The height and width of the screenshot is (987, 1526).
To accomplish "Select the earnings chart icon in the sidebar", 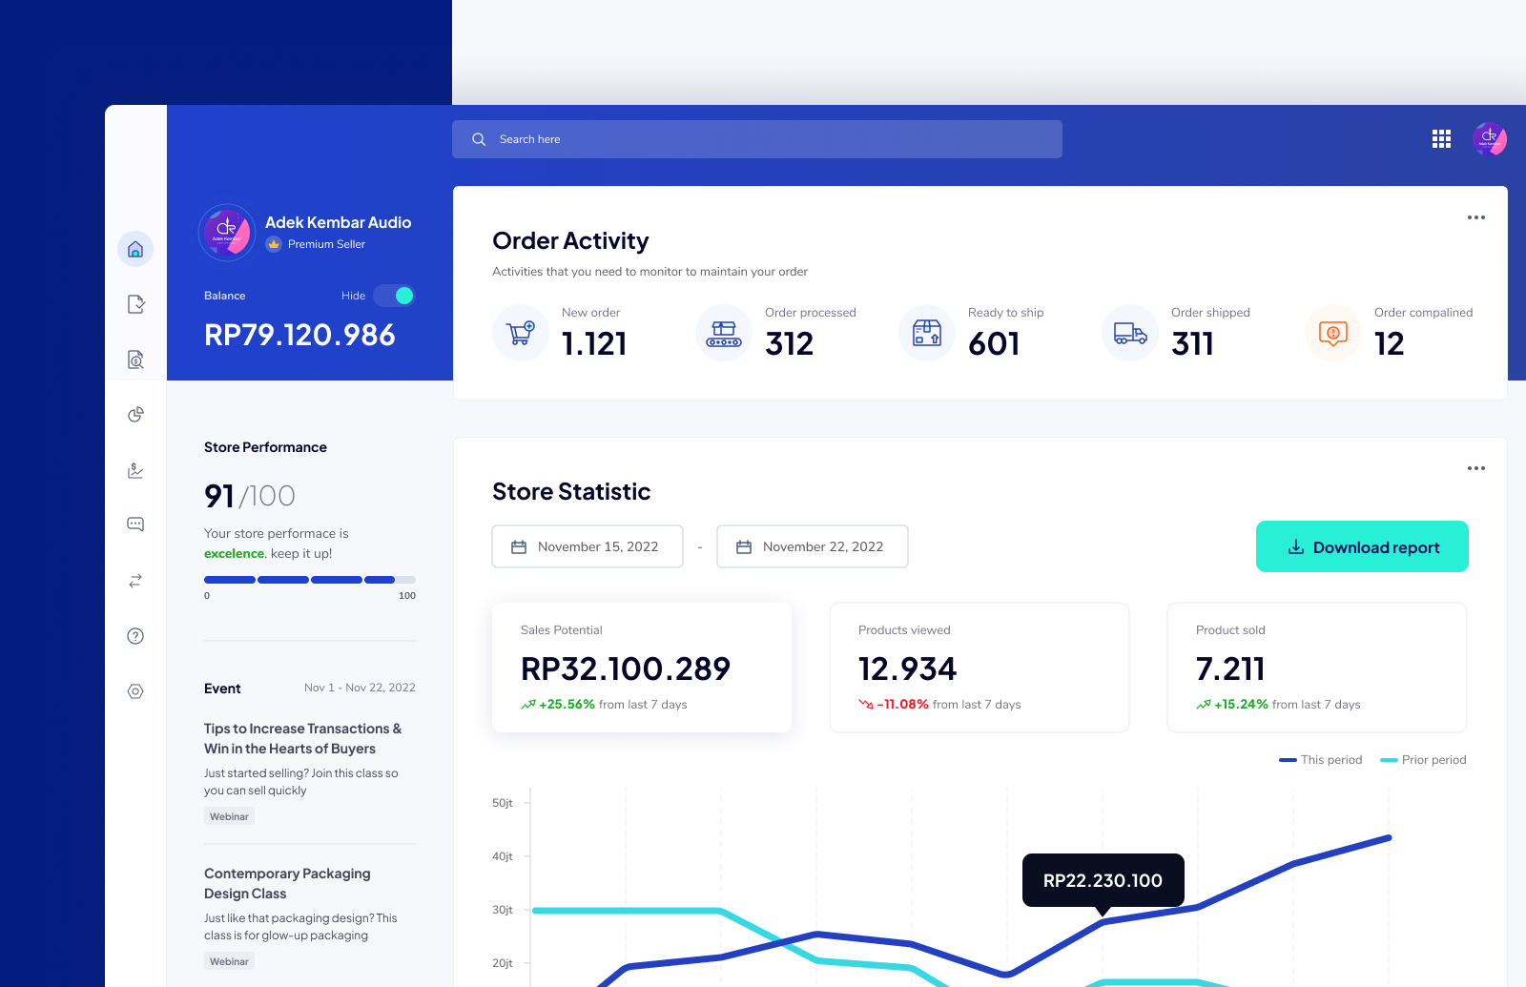I will pos(135,469).
